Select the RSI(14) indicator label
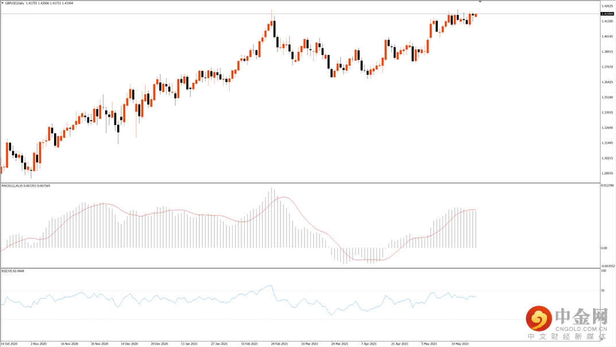 point(7,271)
